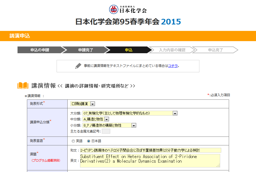The width and height of the screenshot is (256, 172).
Task: Expand the 小分類 dropdown
Action: [134, 125]
